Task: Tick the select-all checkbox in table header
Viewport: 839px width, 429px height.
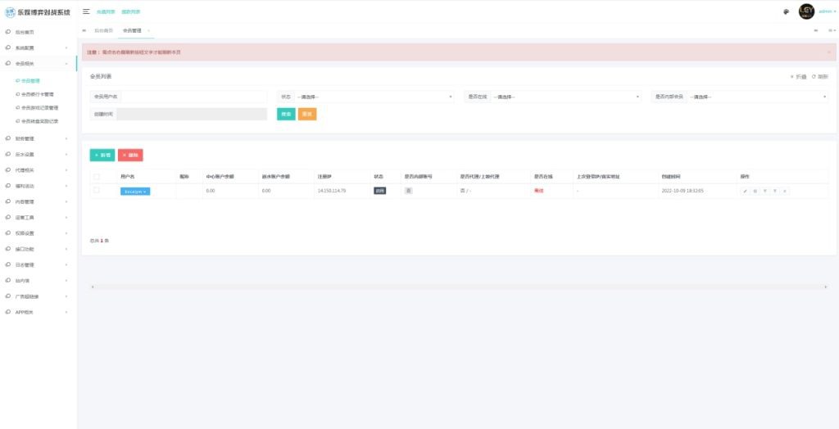Action: click(x=97, y=176)
